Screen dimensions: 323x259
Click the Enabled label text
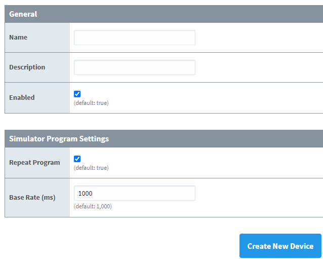[22, 97]
